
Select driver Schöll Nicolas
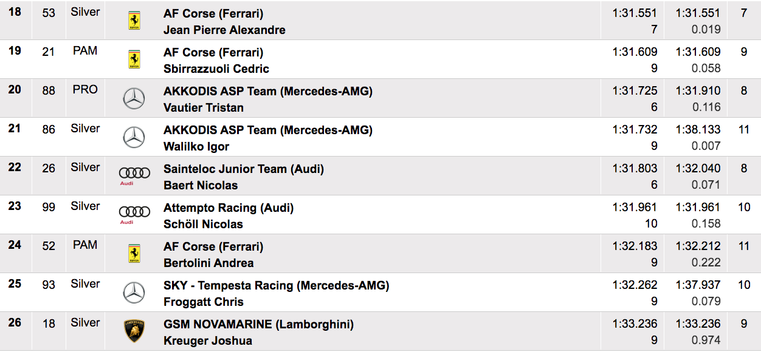203,224
